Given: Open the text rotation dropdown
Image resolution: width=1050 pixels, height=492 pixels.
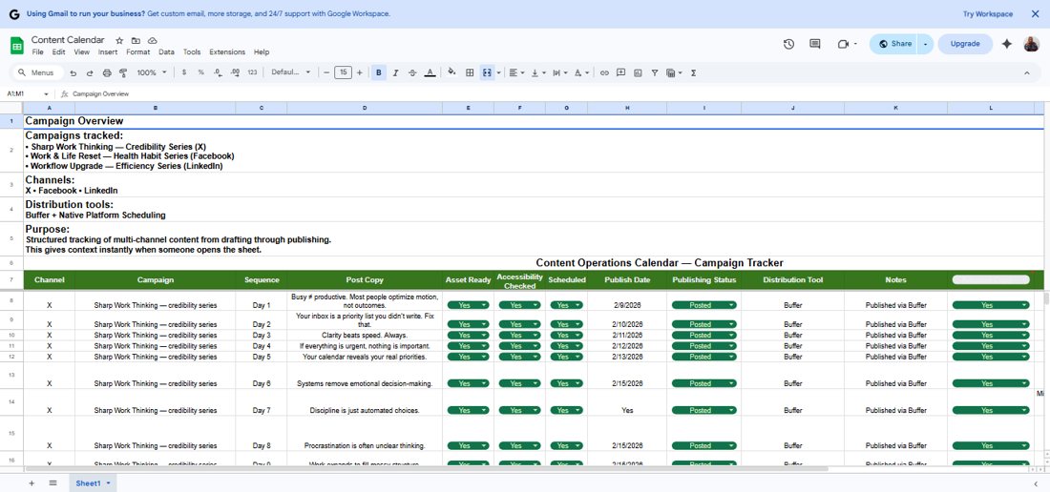Looking at the screenshot, I should tap(582, 72).
